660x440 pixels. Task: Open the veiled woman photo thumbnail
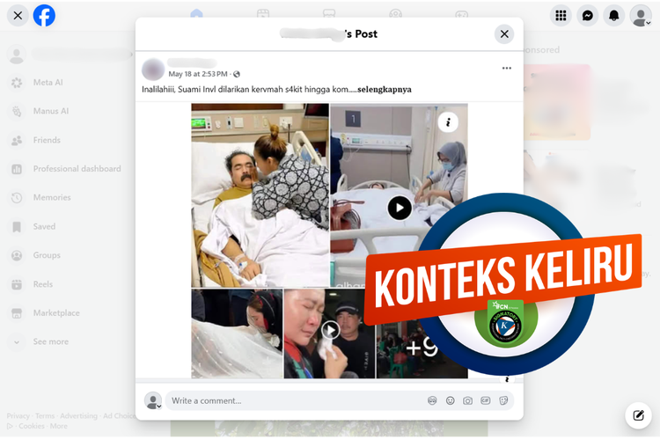(x=237, y=334)
